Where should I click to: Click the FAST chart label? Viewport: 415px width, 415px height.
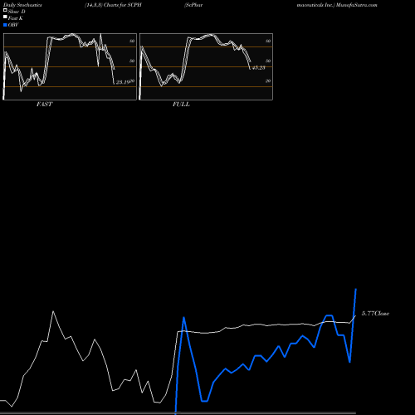pos(44,105)
